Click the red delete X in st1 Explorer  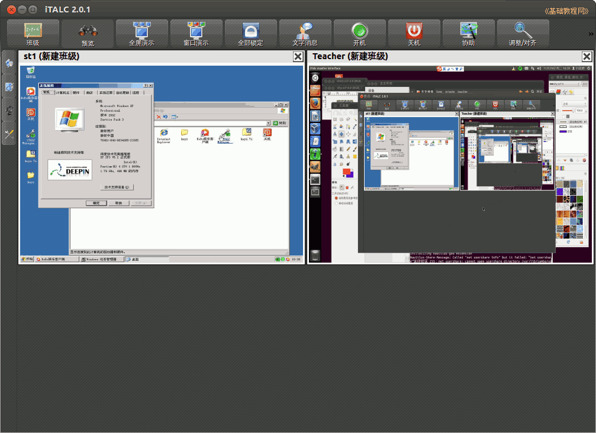pos(159,117)
